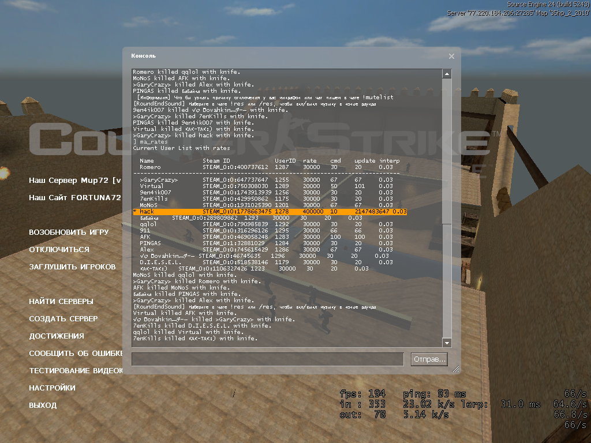Click the 'Romero' row in rates table
Viewport: 591px width, 443px height.
pos(267,167)
